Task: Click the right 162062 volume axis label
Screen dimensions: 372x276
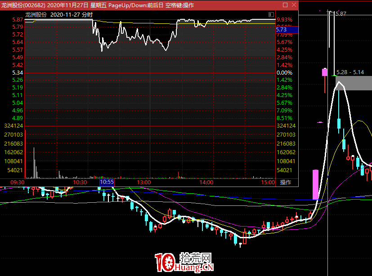Action: tap(286, 152)
